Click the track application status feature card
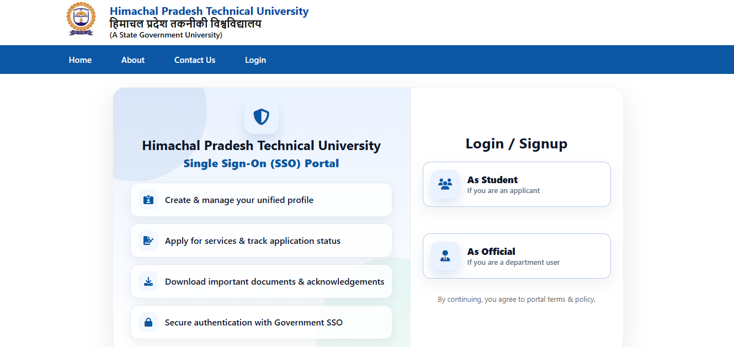This screenshot has width=734, height=347. click(x=261, y=241)
